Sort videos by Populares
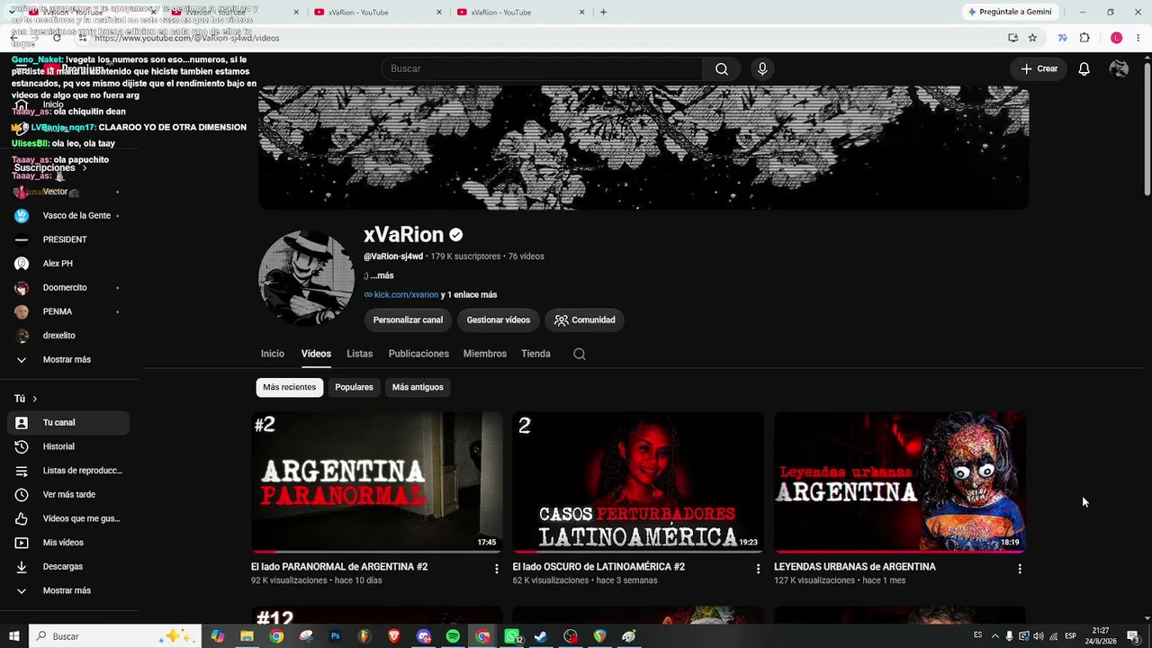The height and width of the screenshot is (648, 1152). (x=354, y=387)
